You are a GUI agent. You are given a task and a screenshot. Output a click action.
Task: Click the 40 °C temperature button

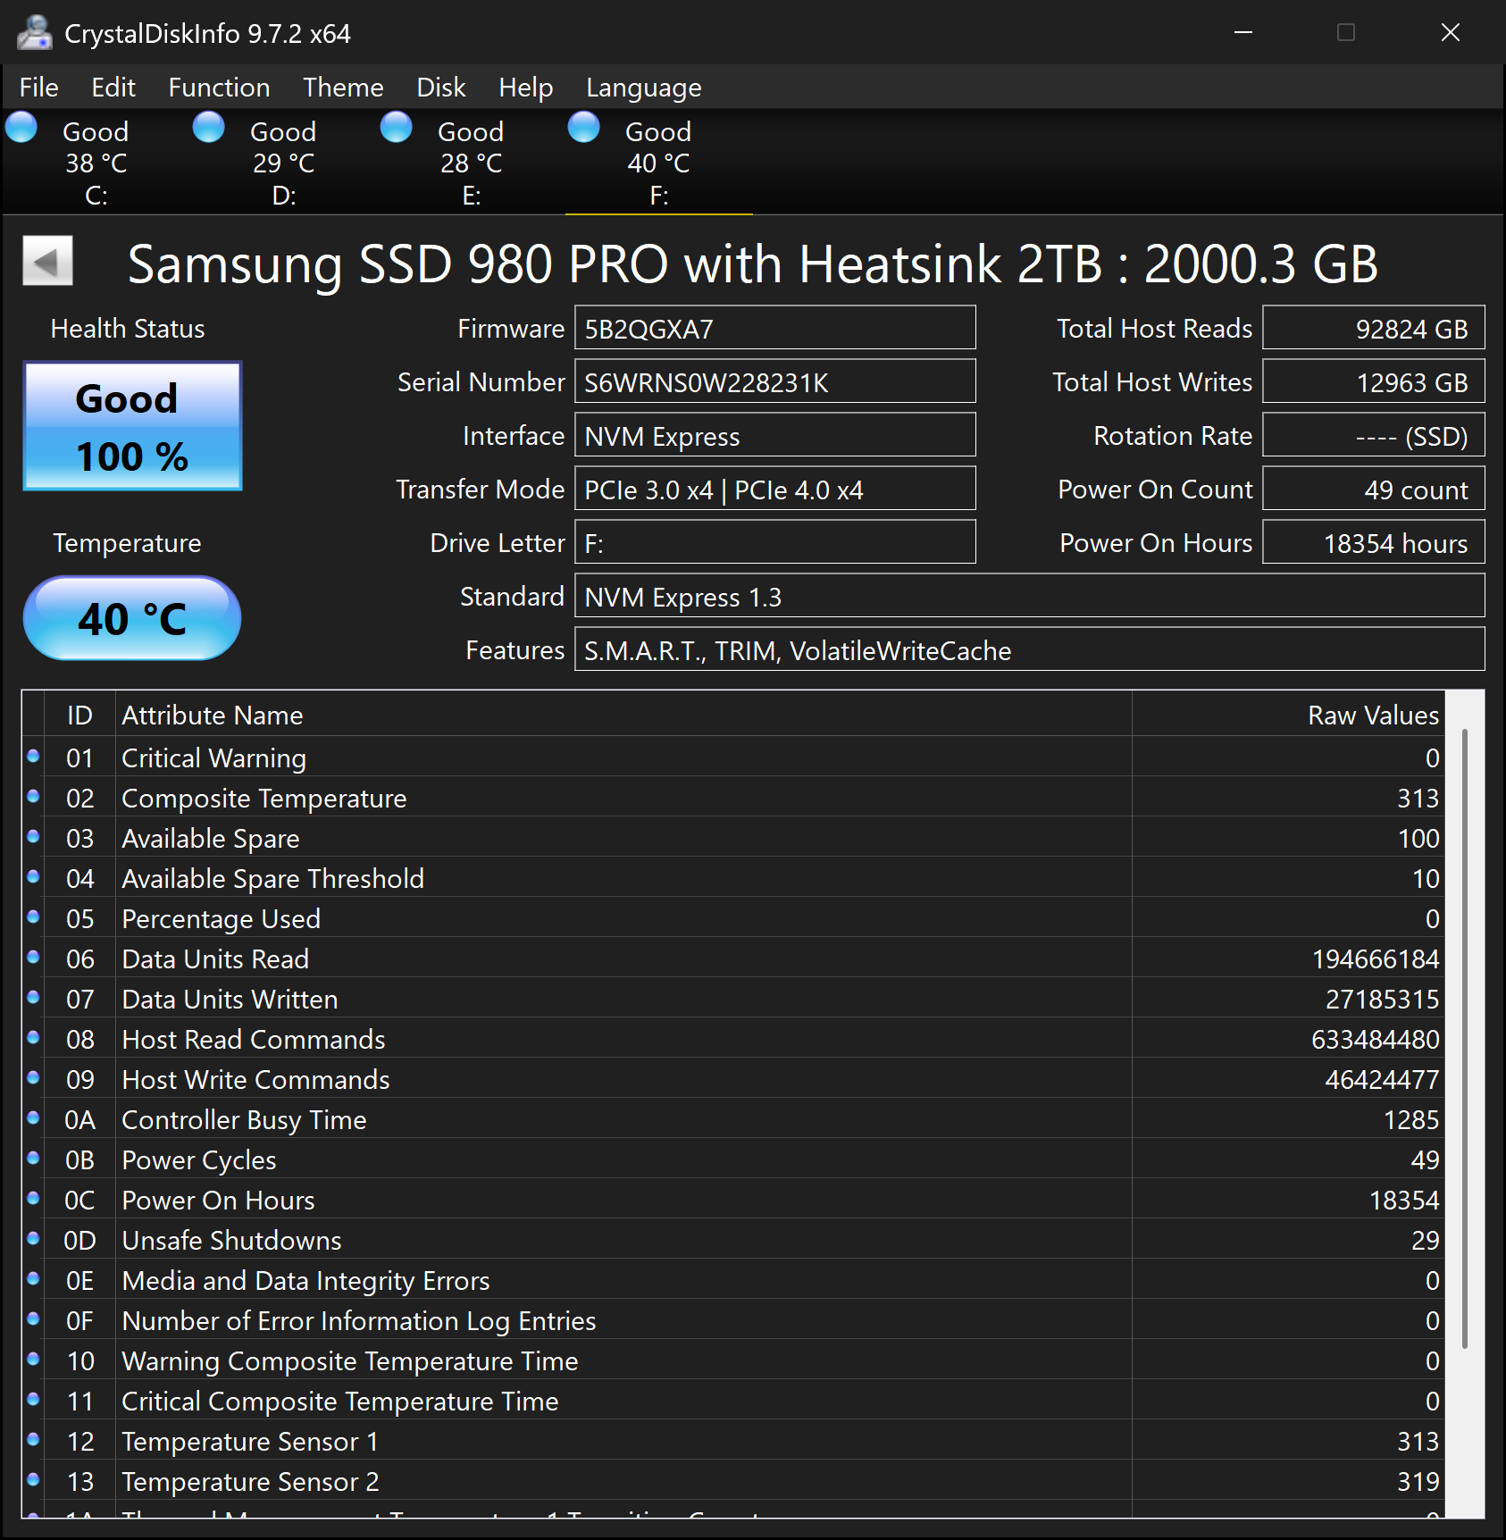pyautogui.click(x=132, y=618)
